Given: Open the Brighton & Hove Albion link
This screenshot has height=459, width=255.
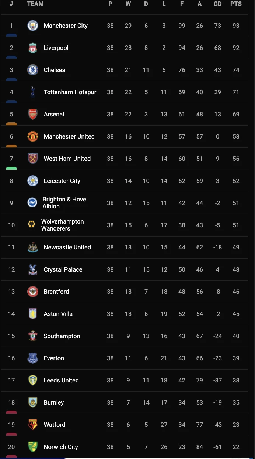Looking at the screenshot, I should pyautogui.click(x=64, y=203).
